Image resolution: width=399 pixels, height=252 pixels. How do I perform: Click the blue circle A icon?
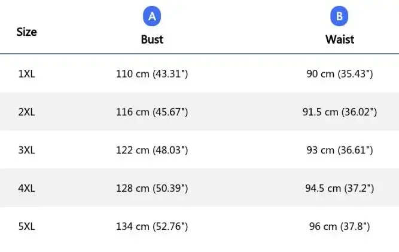coord(152,17)
